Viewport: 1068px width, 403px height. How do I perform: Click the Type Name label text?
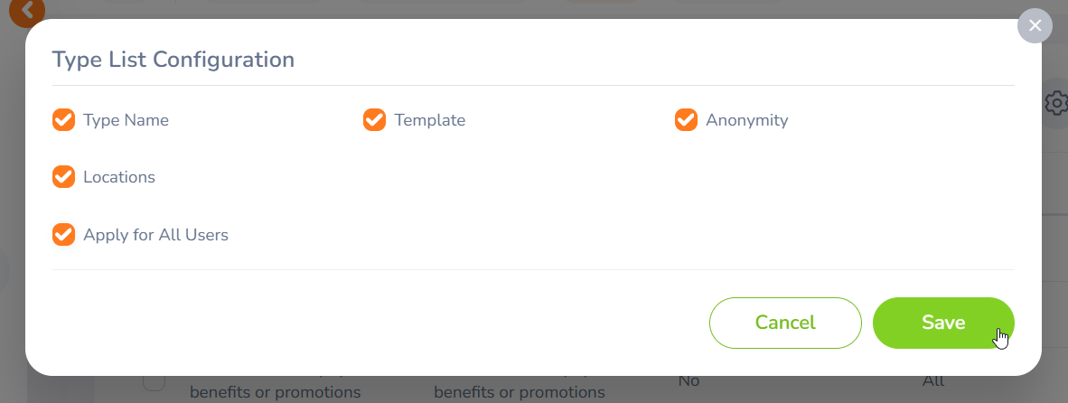(126, 120)
